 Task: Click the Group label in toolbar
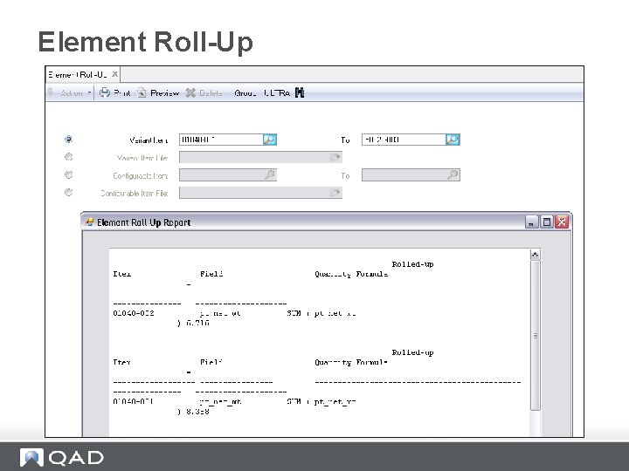(245, 93)
